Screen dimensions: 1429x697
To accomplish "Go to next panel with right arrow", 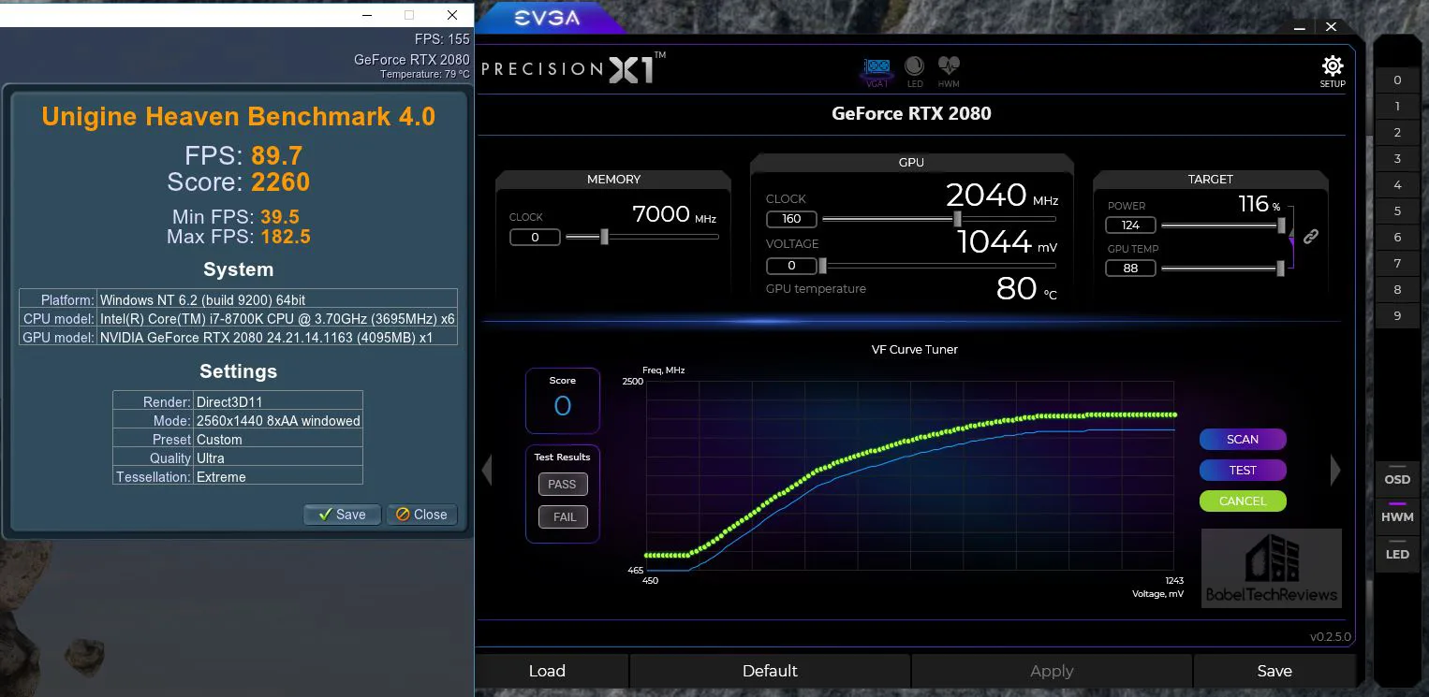I will 1335,470.
